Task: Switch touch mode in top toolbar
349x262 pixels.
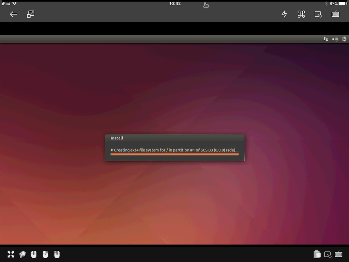Action: 318,14
